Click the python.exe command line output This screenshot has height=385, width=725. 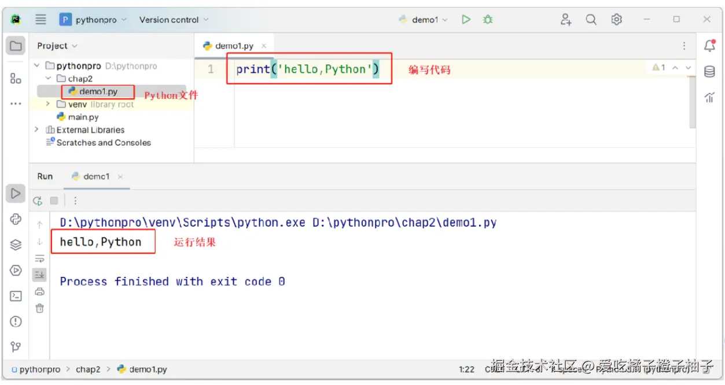point(278,222)
